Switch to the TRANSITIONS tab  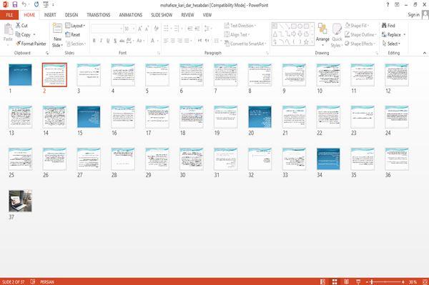pyautogui.click(x=99, y=15)
